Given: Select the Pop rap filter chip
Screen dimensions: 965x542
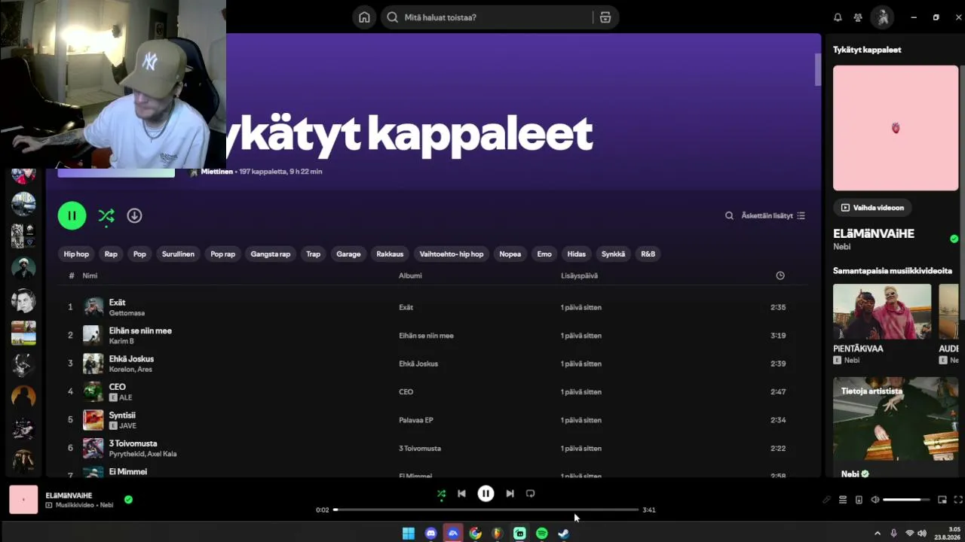Looking at the screenshot, I should [222, 254].
